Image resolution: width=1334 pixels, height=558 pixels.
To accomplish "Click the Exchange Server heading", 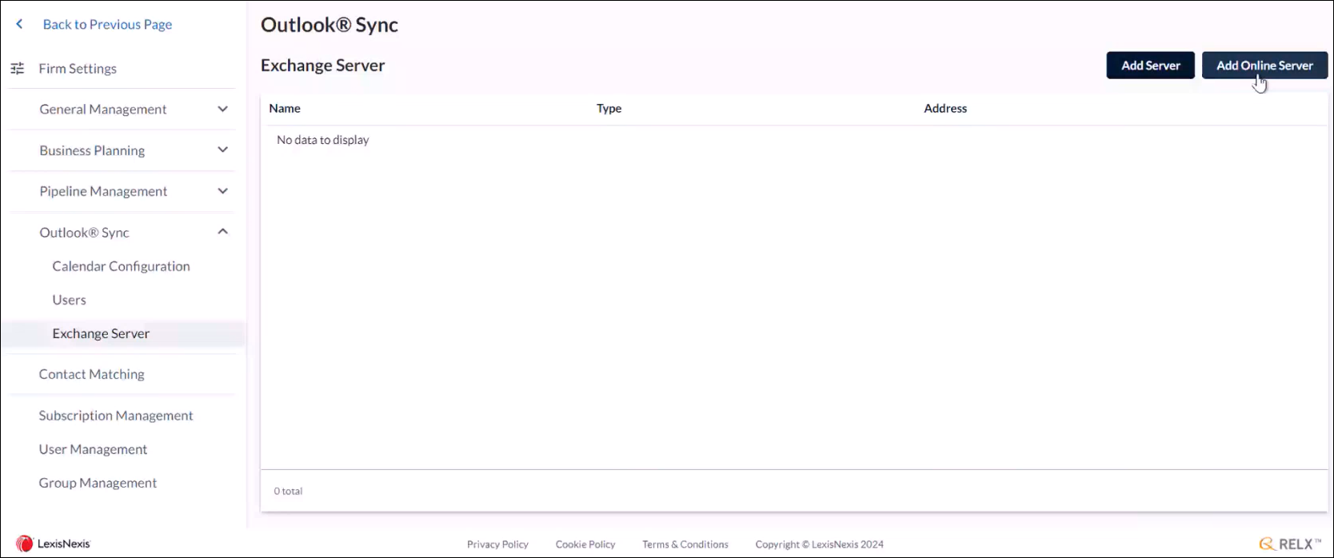I will click(323, 66).
